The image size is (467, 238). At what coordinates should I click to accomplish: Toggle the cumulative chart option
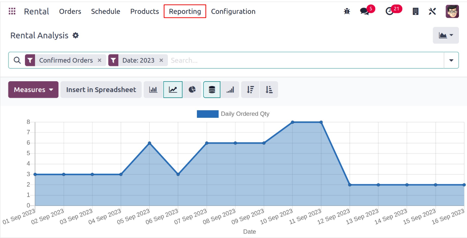click(230, 90)
